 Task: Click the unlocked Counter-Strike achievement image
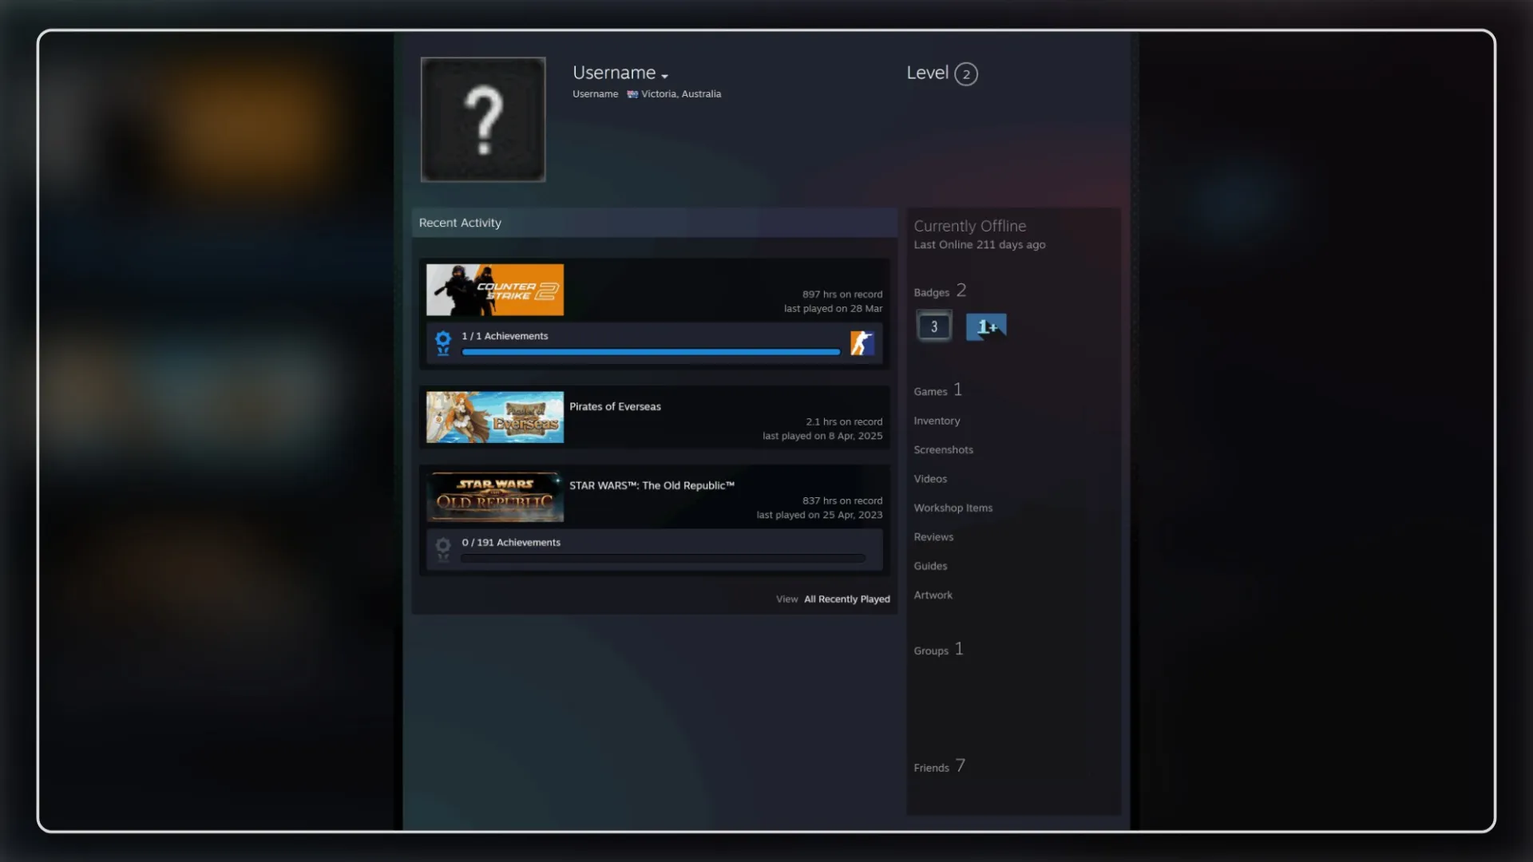(862, 343)
